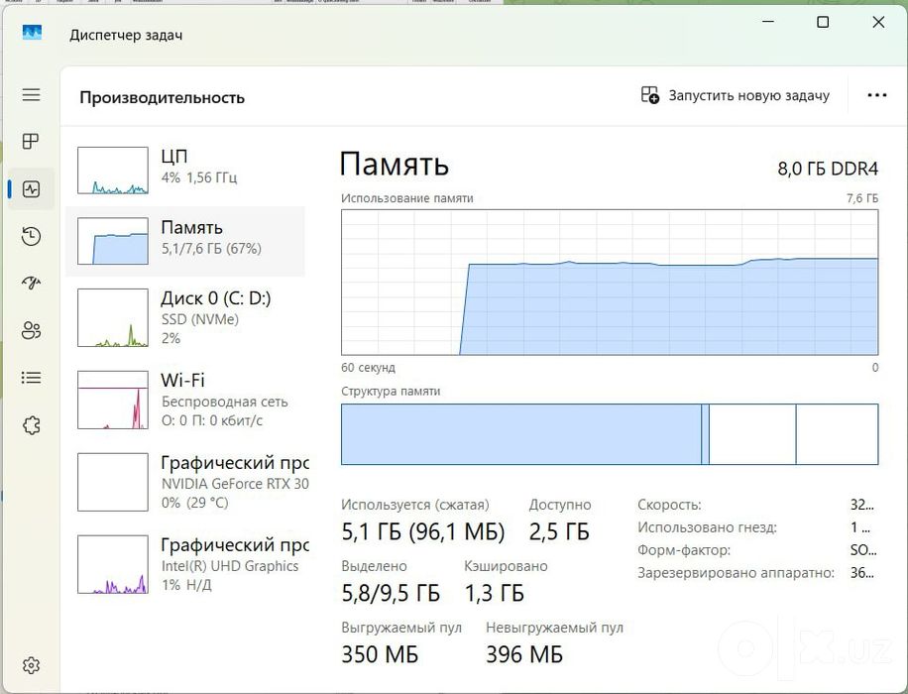Viewport: 908px width, 694px height.
Task: Select the NVIDIA GeForce RTX graphics item
Action: [185, 482]
